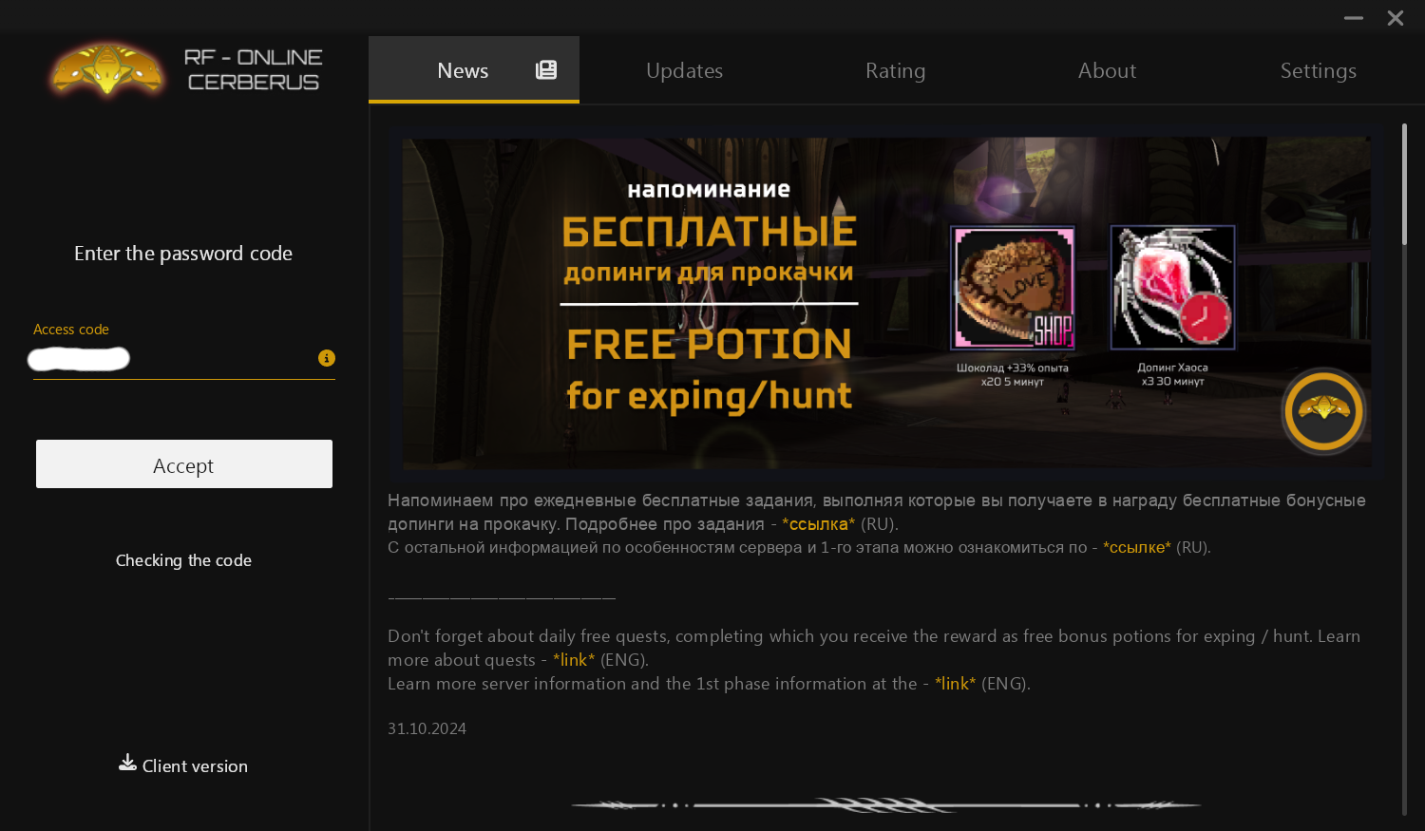Viewport: 1425px width, 831px height.
Task: Switch to the Rating tab
Action: [895, 70]
